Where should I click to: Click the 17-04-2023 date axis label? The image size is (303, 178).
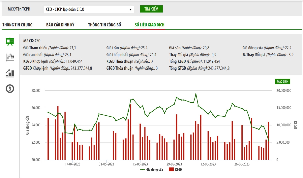pyautogui.click(x=72, y=164)
